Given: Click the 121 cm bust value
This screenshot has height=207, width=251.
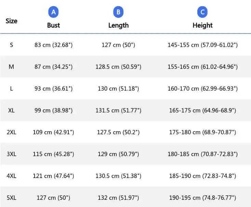Looking at the screenshot, I should point(53,176).
